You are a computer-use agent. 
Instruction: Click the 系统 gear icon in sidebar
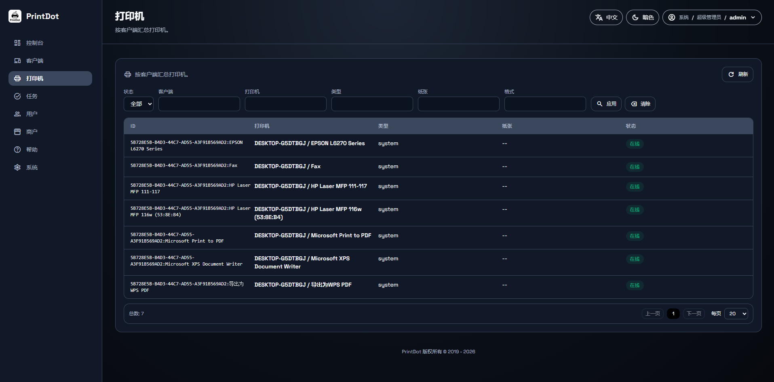pyautogui.click(x=17, y=167)
